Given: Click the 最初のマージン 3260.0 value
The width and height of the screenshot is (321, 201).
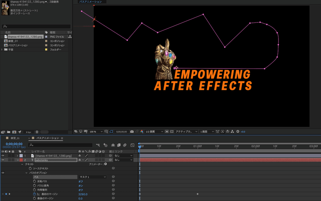Looking at the screenshot, I should click(83, 194).
